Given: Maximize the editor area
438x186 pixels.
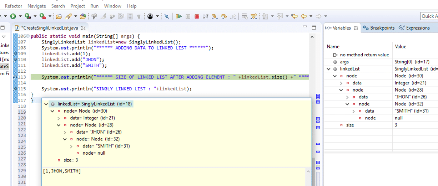Looking at the screenshot, I should coord(314,27).
